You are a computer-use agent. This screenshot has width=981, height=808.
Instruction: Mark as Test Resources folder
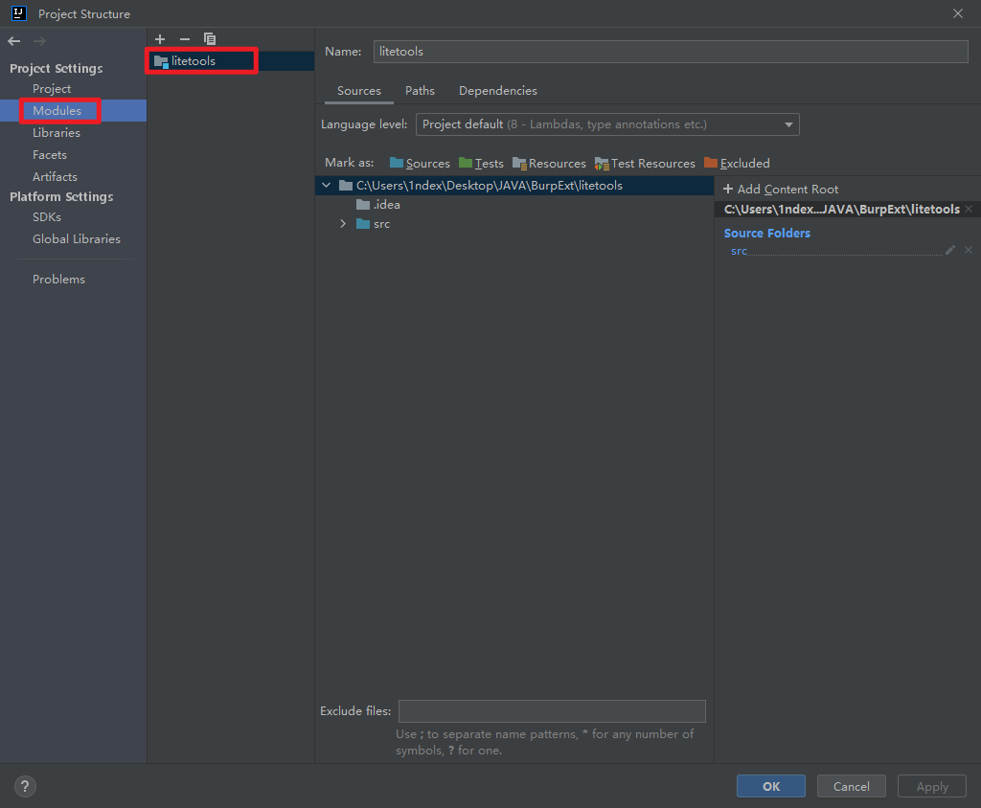pos(645,163)
